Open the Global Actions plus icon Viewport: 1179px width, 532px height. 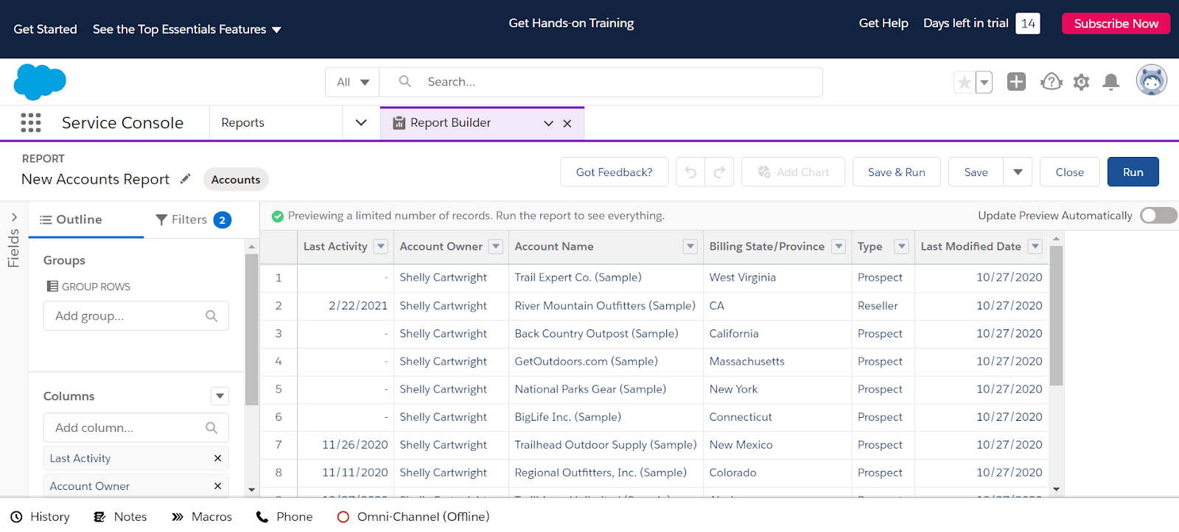(x=1016, y=82)
